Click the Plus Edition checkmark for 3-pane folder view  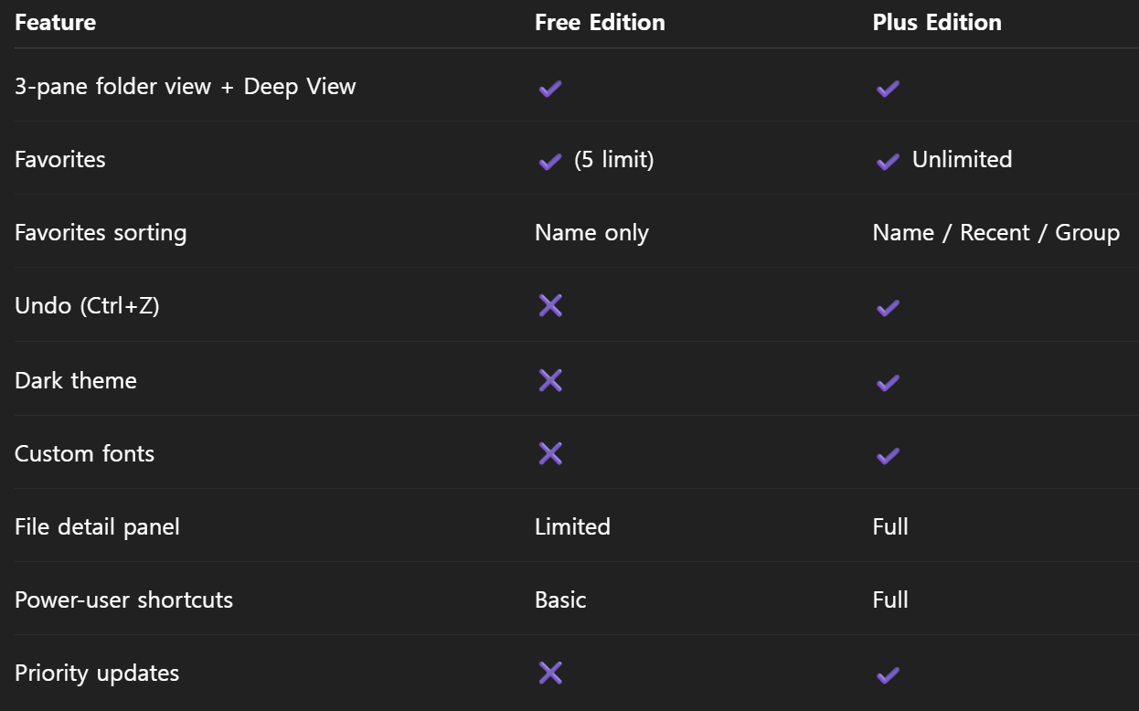(x=888, y=89)
